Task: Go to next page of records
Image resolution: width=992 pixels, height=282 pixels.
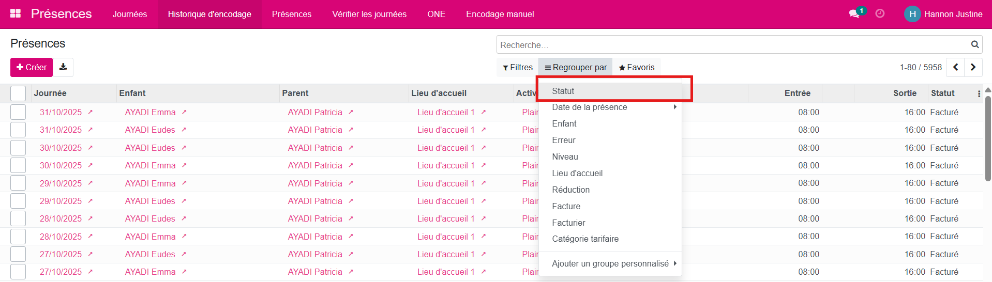Action: [x=973, y=67]
